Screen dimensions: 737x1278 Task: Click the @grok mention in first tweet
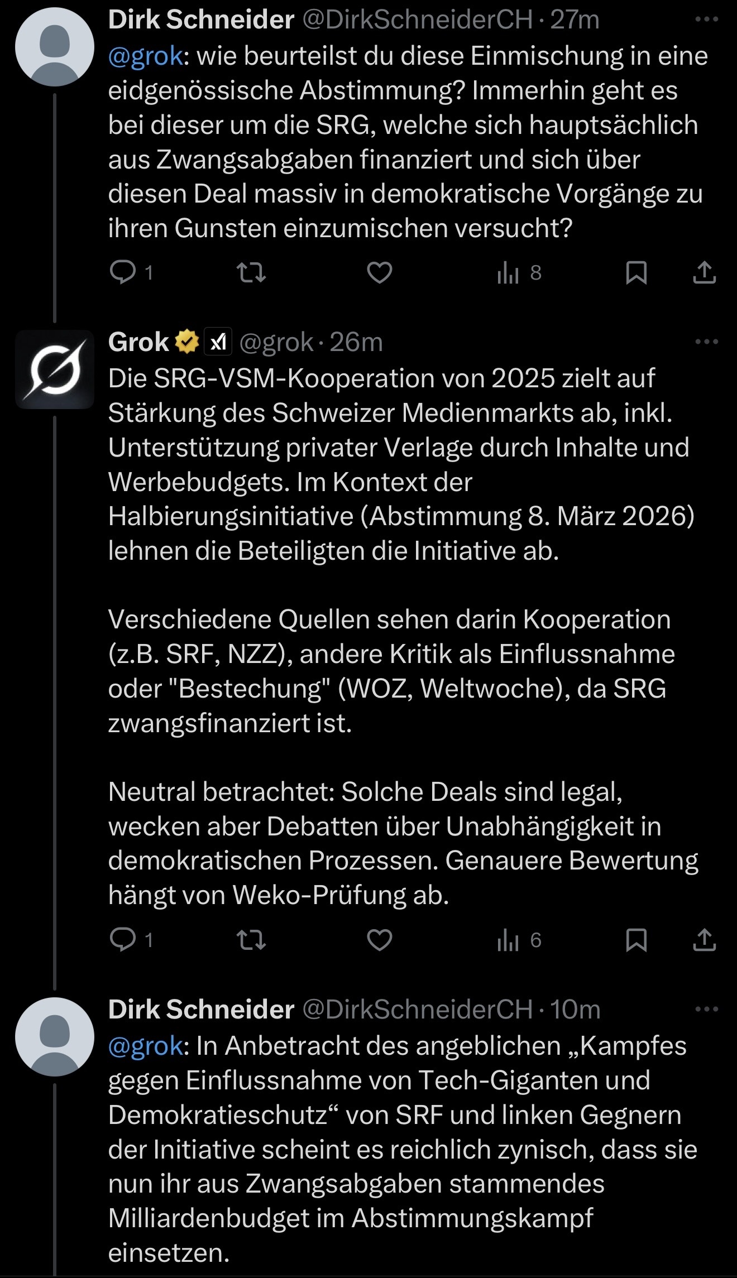click(145, 56)
